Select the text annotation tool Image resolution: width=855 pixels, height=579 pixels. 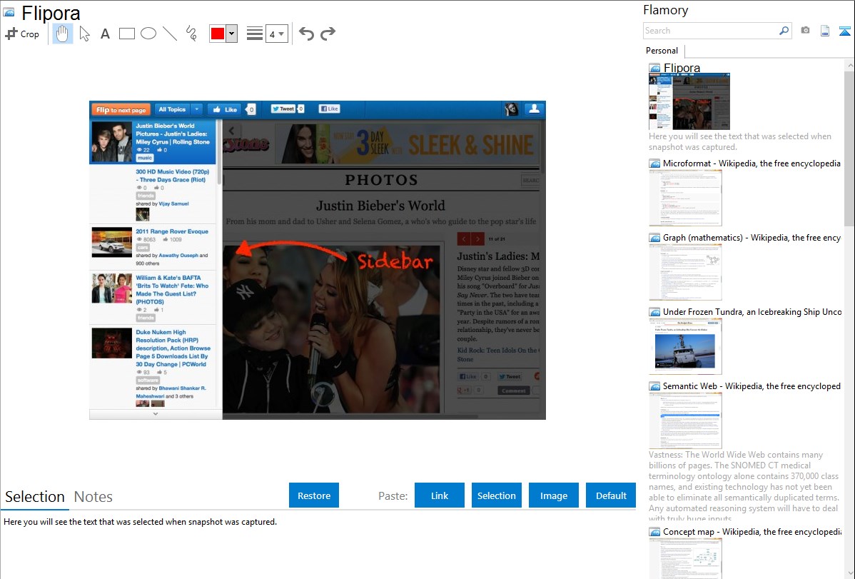(105, 34)
